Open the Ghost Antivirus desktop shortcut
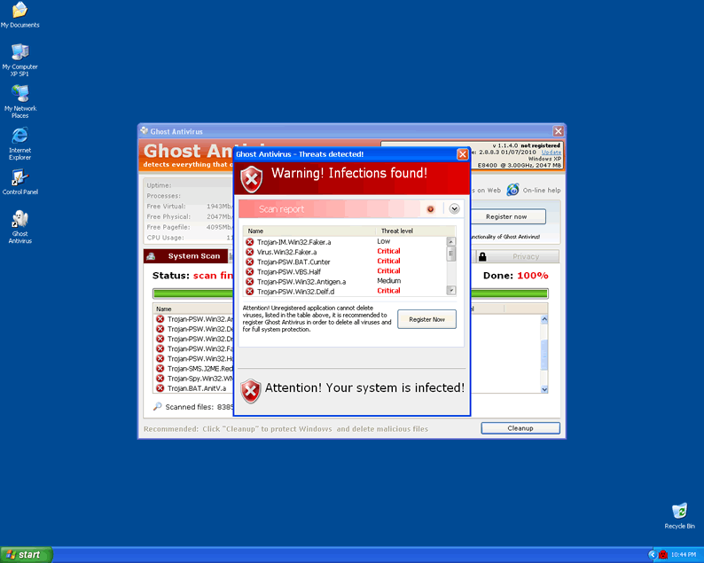Image resolution: width=704 pixels, height=563 pixels. pos(19,222)
